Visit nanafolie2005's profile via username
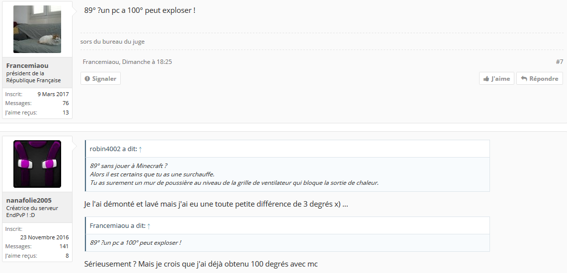 click(x=29, y=200)
